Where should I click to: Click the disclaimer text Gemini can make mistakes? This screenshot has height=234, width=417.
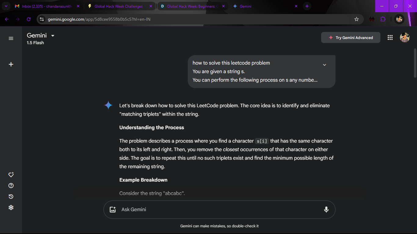pyautogui.click(x=219, y=226)
